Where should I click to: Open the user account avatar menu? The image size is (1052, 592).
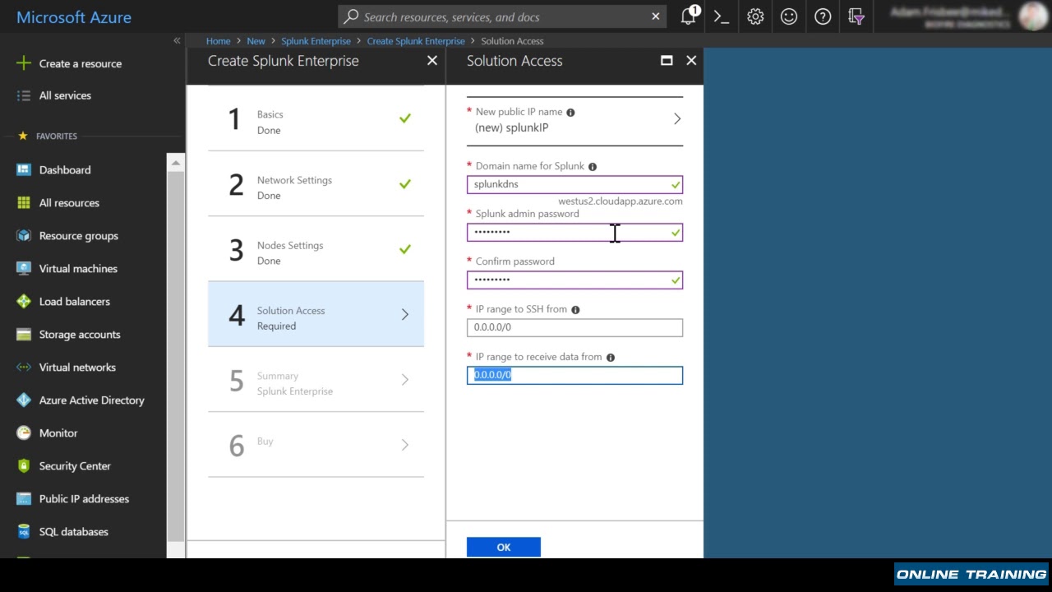pyautogui.click(x=1032, y=16)
